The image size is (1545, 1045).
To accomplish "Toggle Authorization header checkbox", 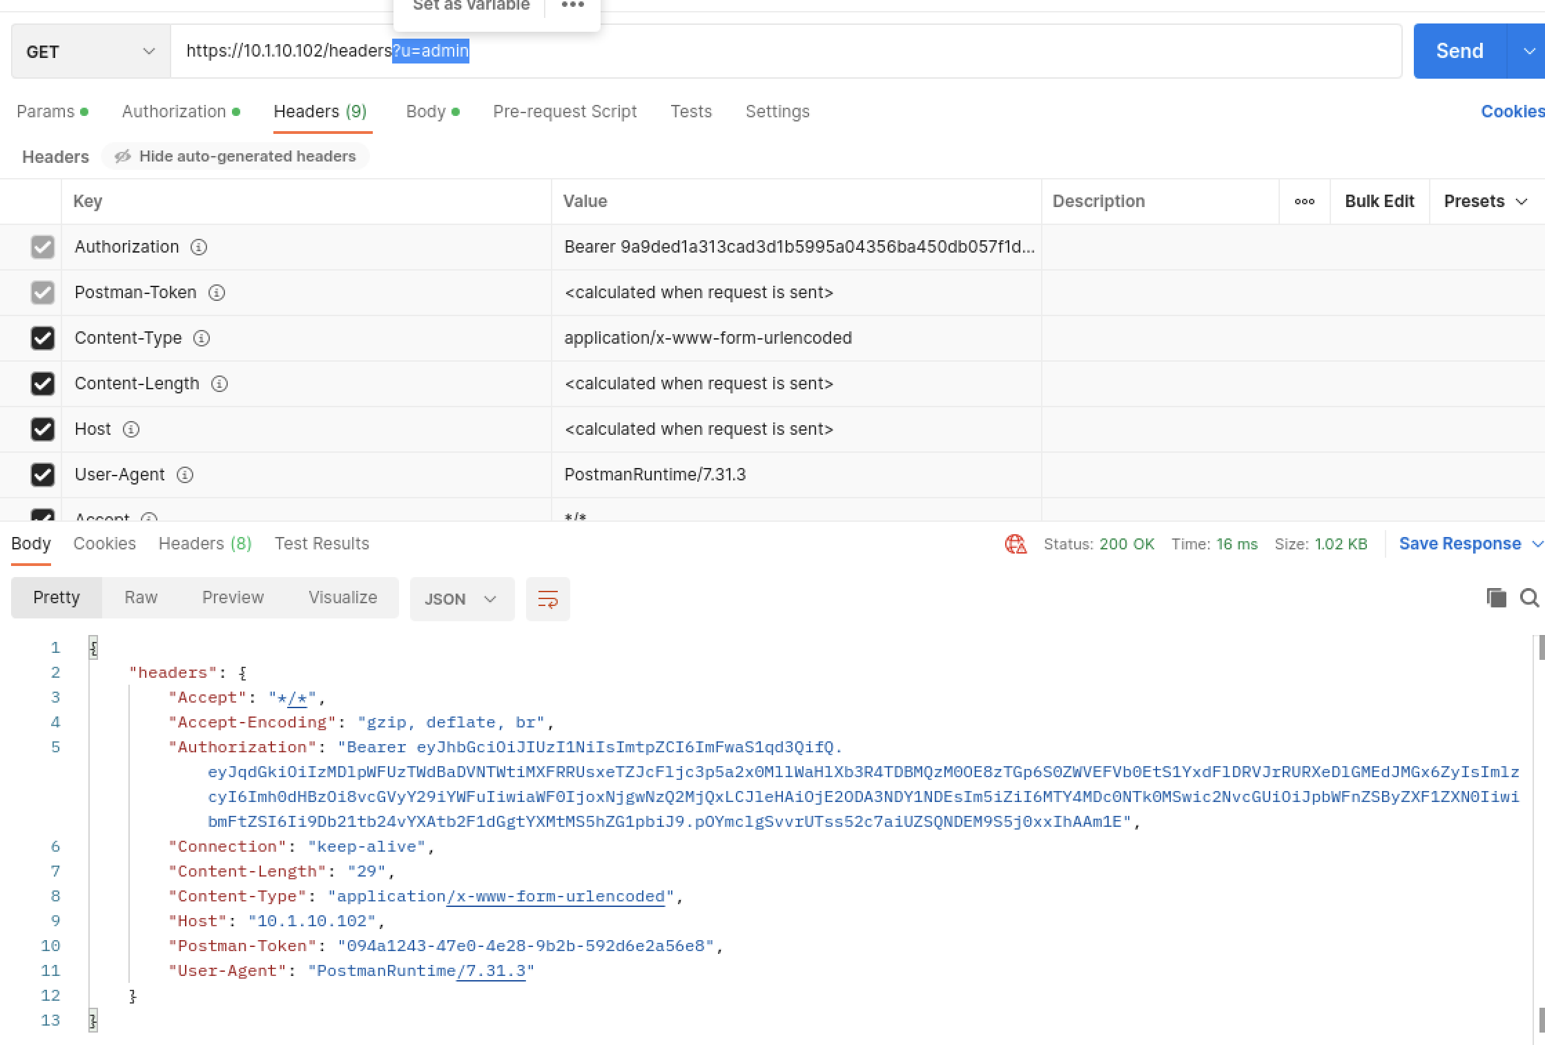I will 43,247.
